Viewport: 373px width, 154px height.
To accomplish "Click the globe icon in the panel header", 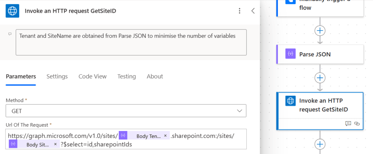I will [x=12, y=11].
